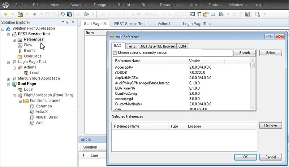This screenshot has height=167, width=289.
Task: Click the Flow item icon
Action: pyautogui.click(x=20, y=45)
